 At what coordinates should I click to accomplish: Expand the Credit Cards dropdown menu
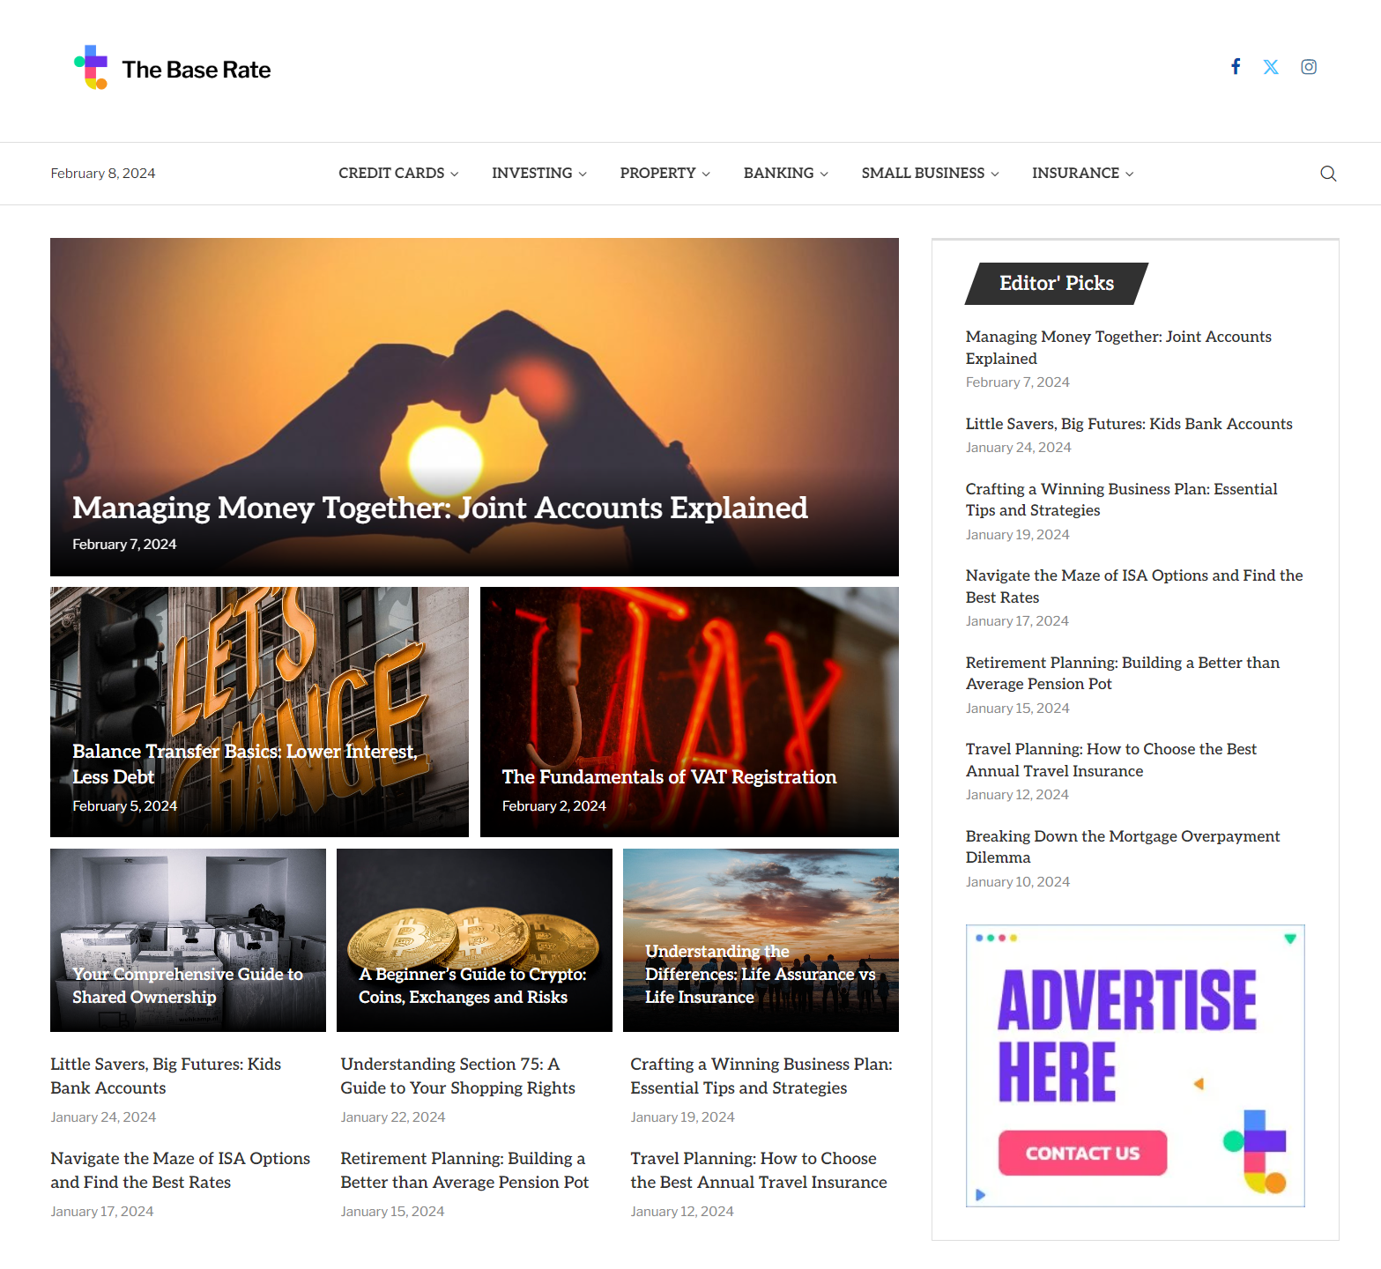[397, 174]
